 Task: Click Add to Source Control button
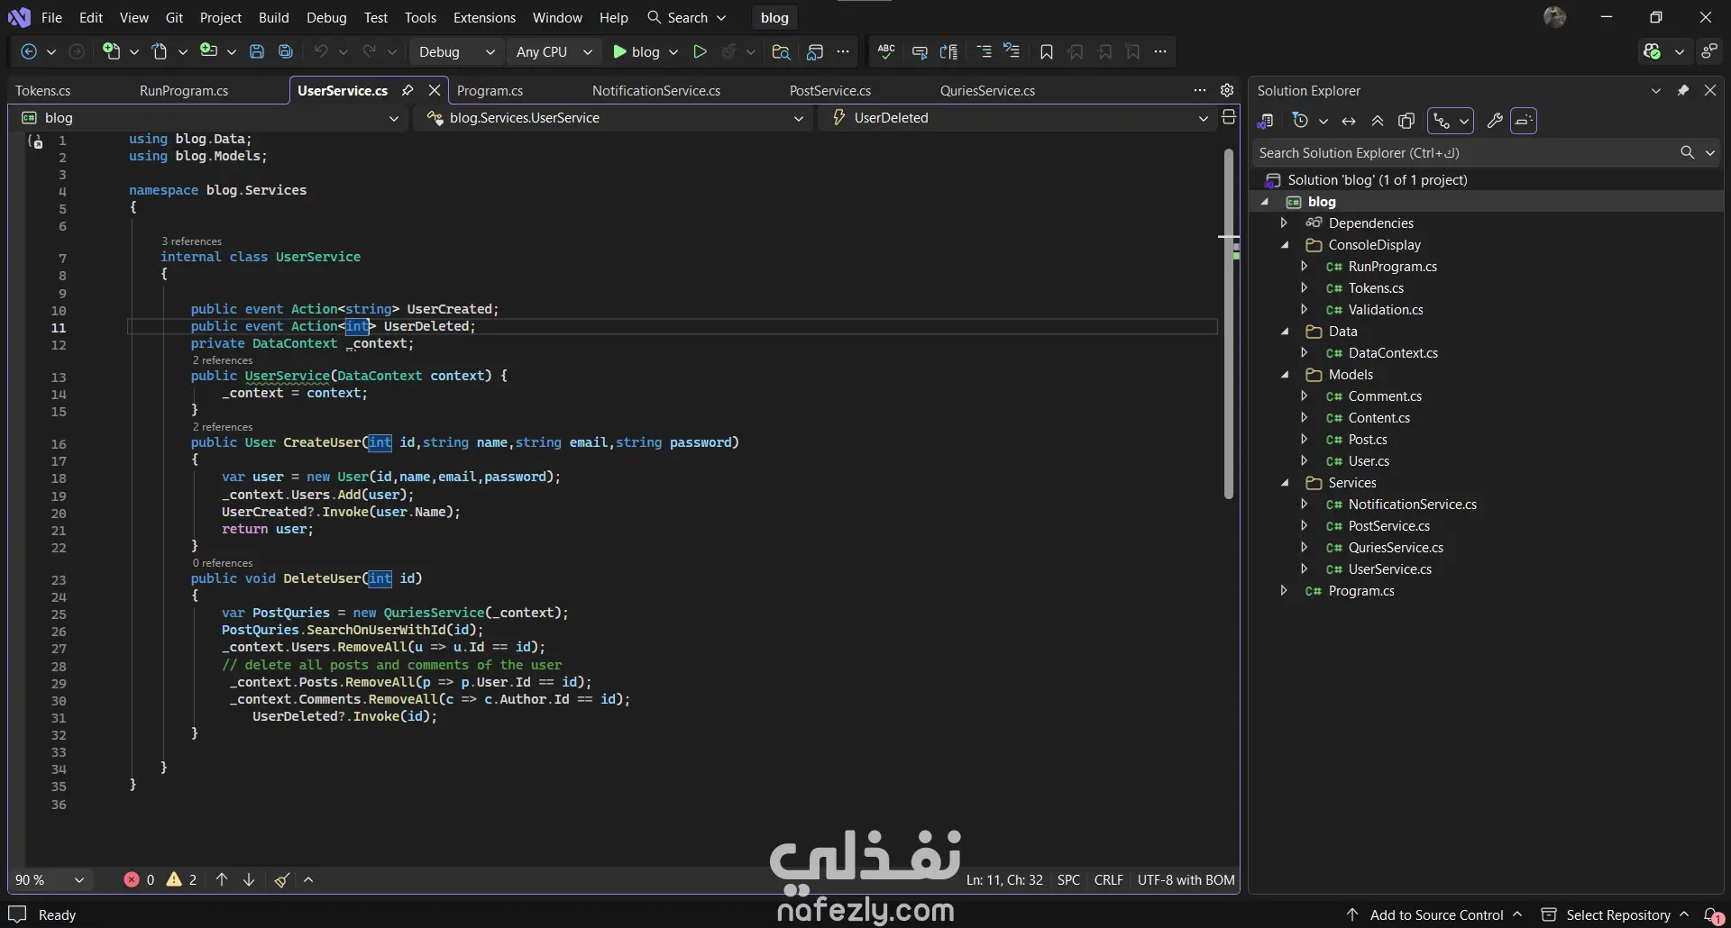1435,914
